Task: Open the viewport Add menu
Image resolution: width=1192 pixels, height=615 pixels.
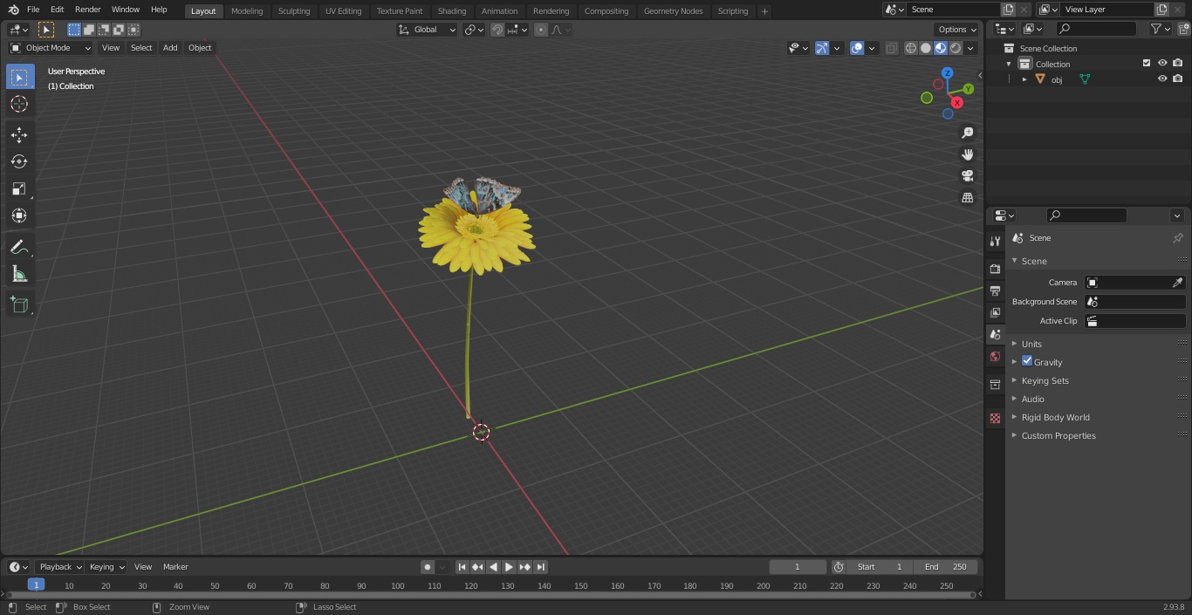Action: tap(170, 48)
